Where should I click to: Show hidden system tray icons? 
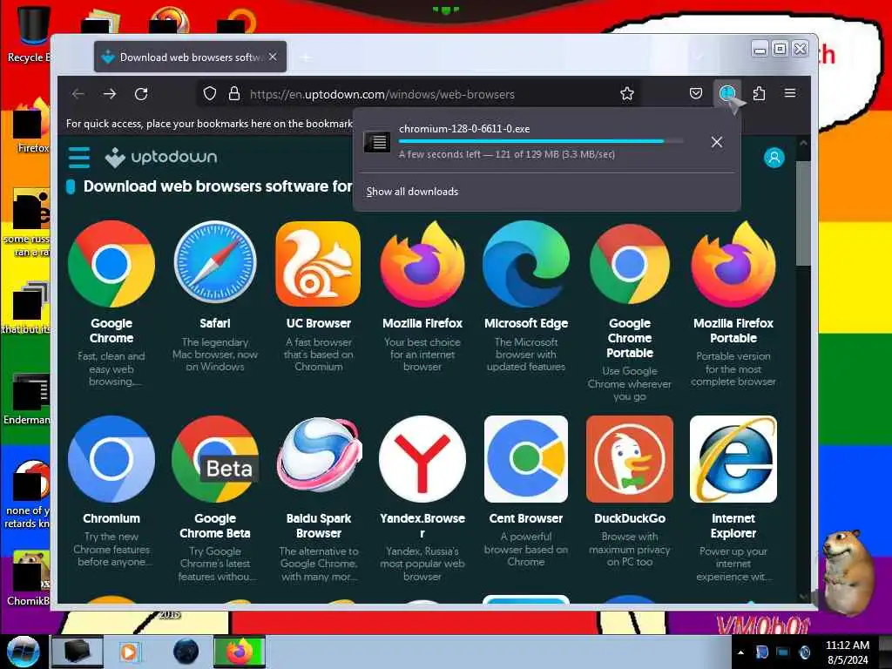pos(740,652)
